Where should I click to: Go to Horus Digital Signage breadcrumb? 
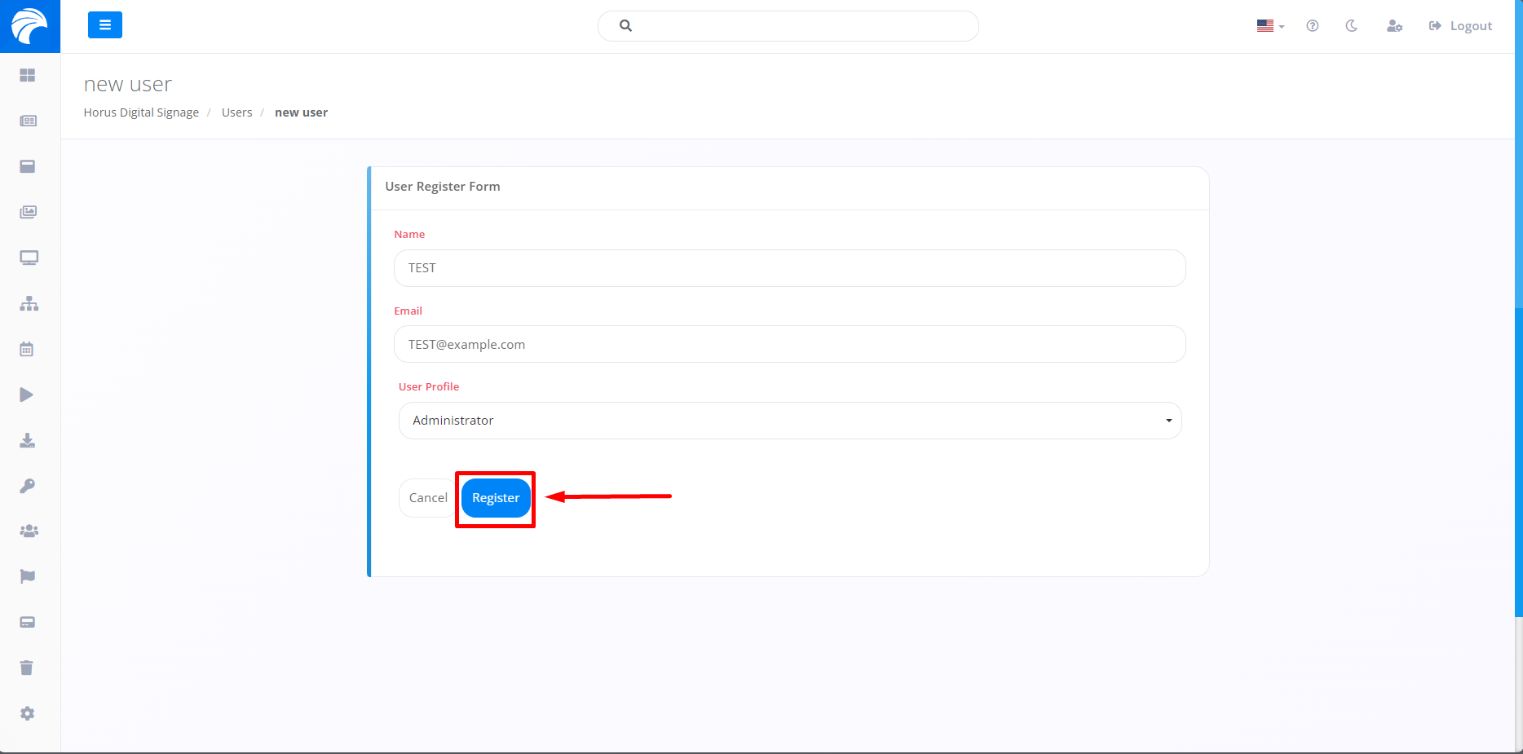pyautogui.click(x=141, y=112)
